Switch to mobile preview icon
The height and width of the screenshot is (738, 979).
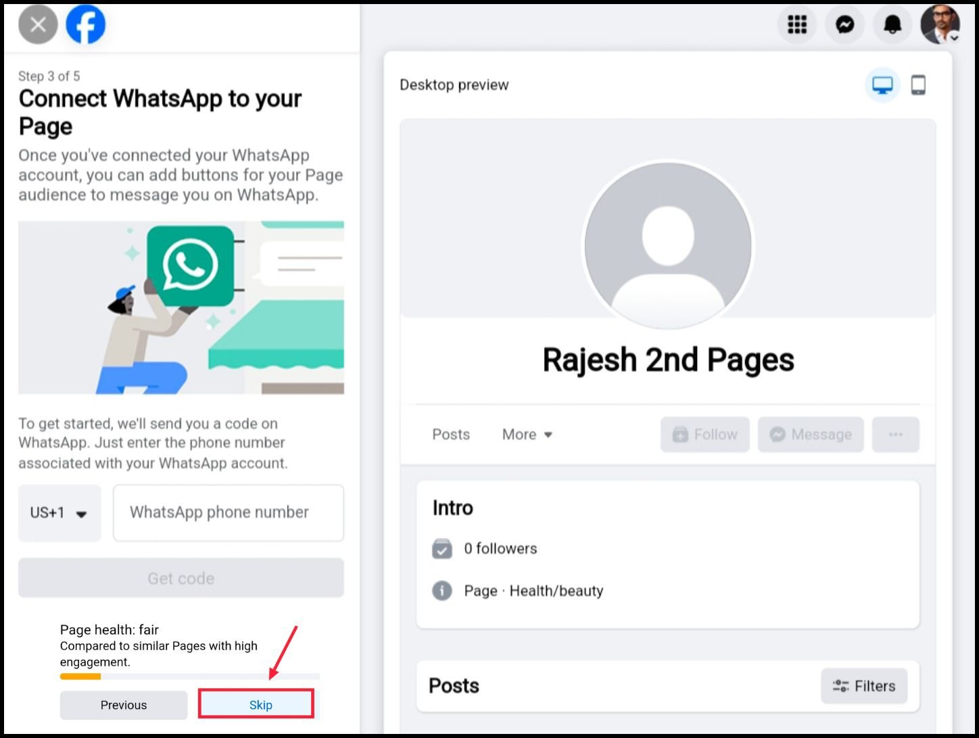click(x=918, y=85)
